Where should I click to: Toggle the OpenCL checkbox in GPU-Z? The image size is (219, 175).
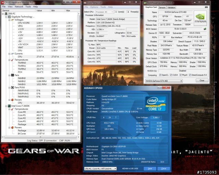(x=160, y=75)
